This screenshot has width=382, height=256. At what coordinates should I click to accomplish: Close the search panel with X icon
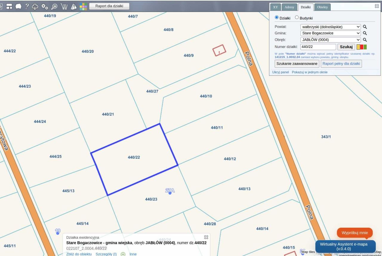pyautogui.click(x=377, y=6)
